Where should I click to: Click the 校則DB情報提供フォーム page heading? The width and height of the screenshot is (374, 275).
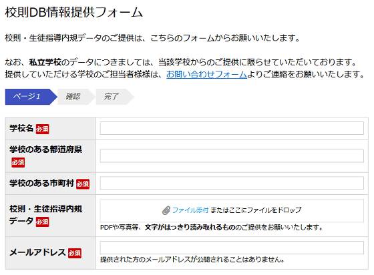74,12
